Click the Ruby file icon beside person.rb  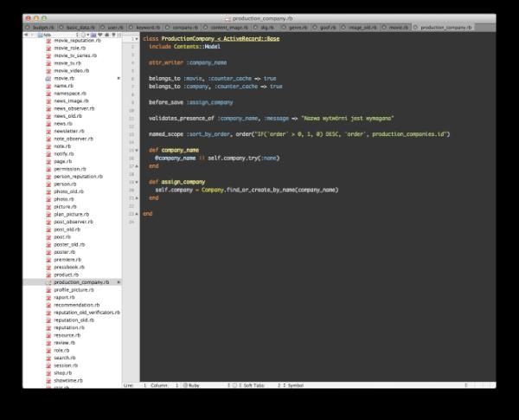click(x=49, y=184)
